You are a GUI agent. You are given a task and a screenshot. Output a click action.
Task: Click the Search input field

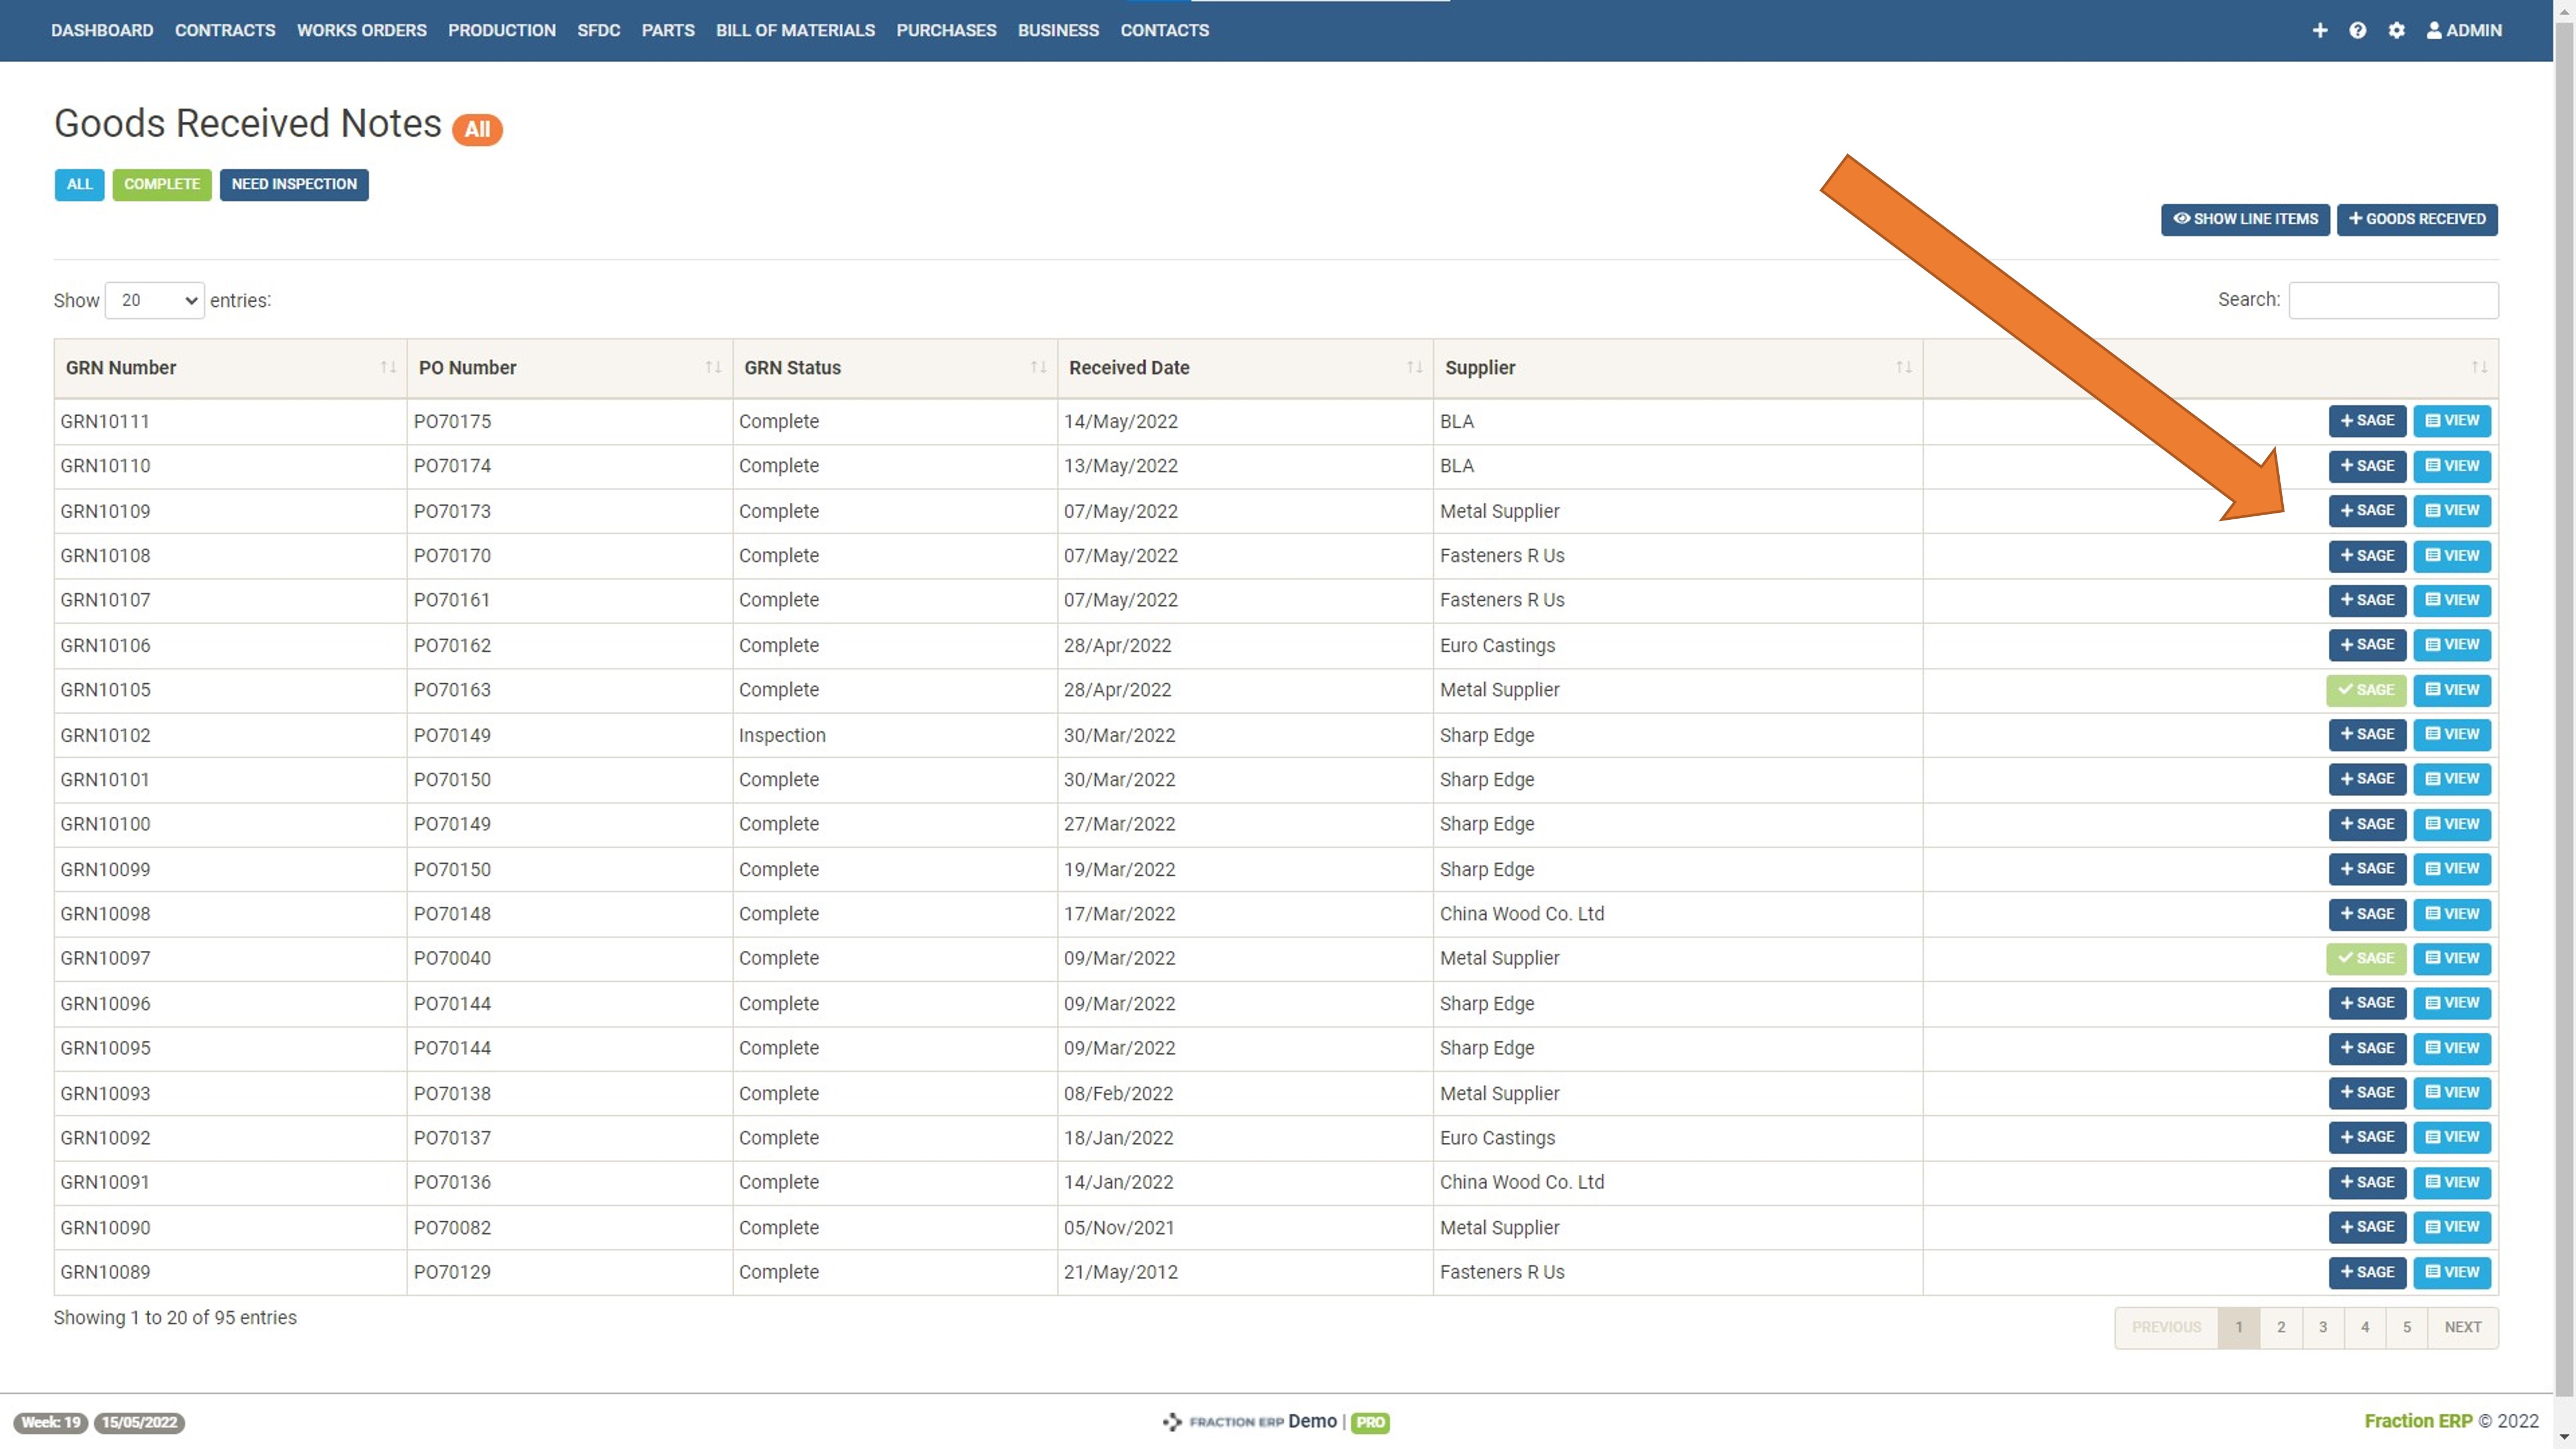[2393, 300]
